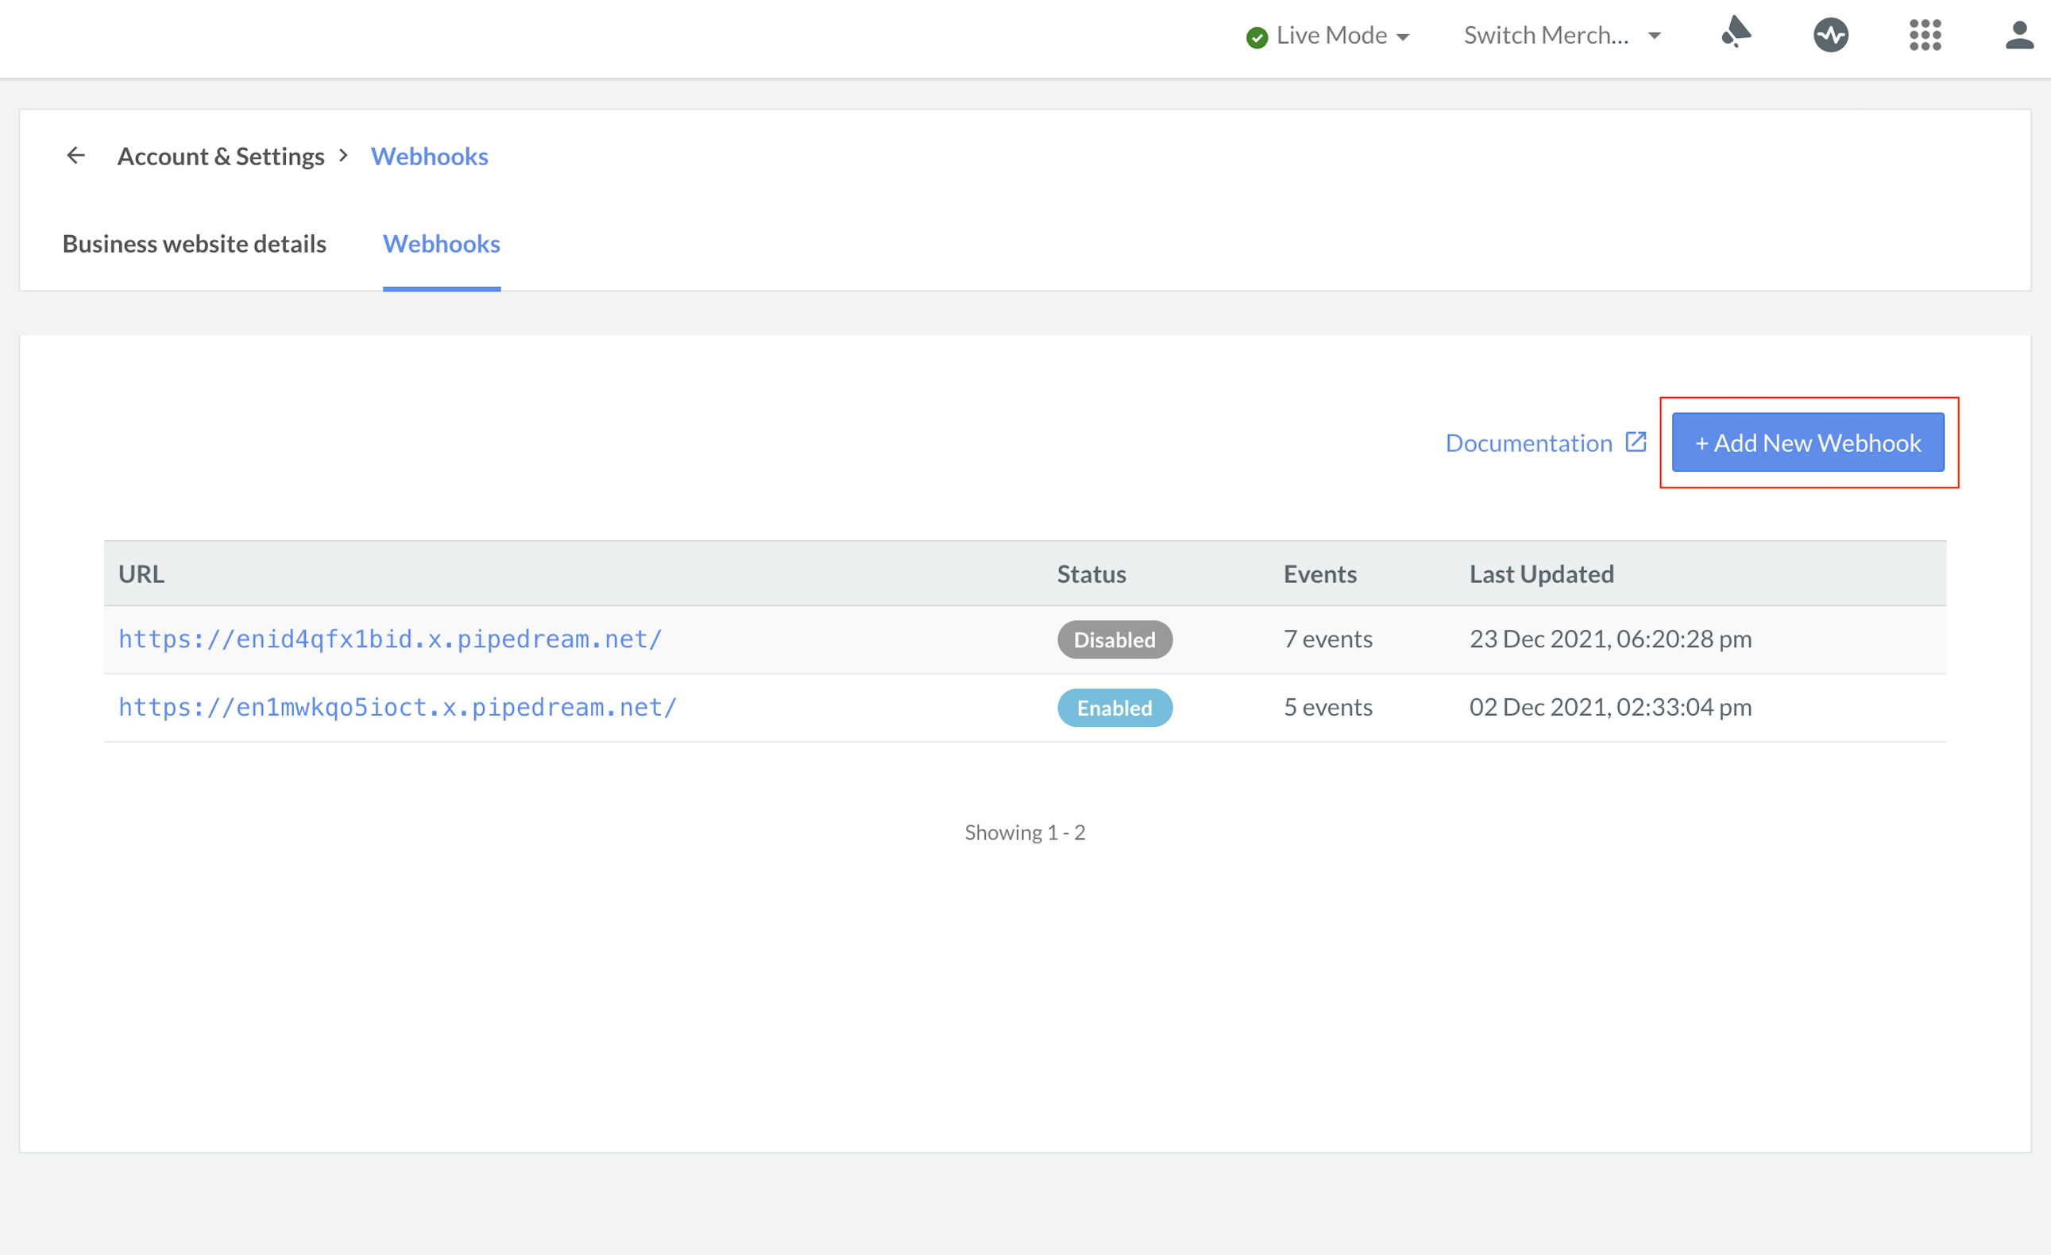Open the announcements megaphone icon
Screen dimensions: 2051x1255
1736,33
